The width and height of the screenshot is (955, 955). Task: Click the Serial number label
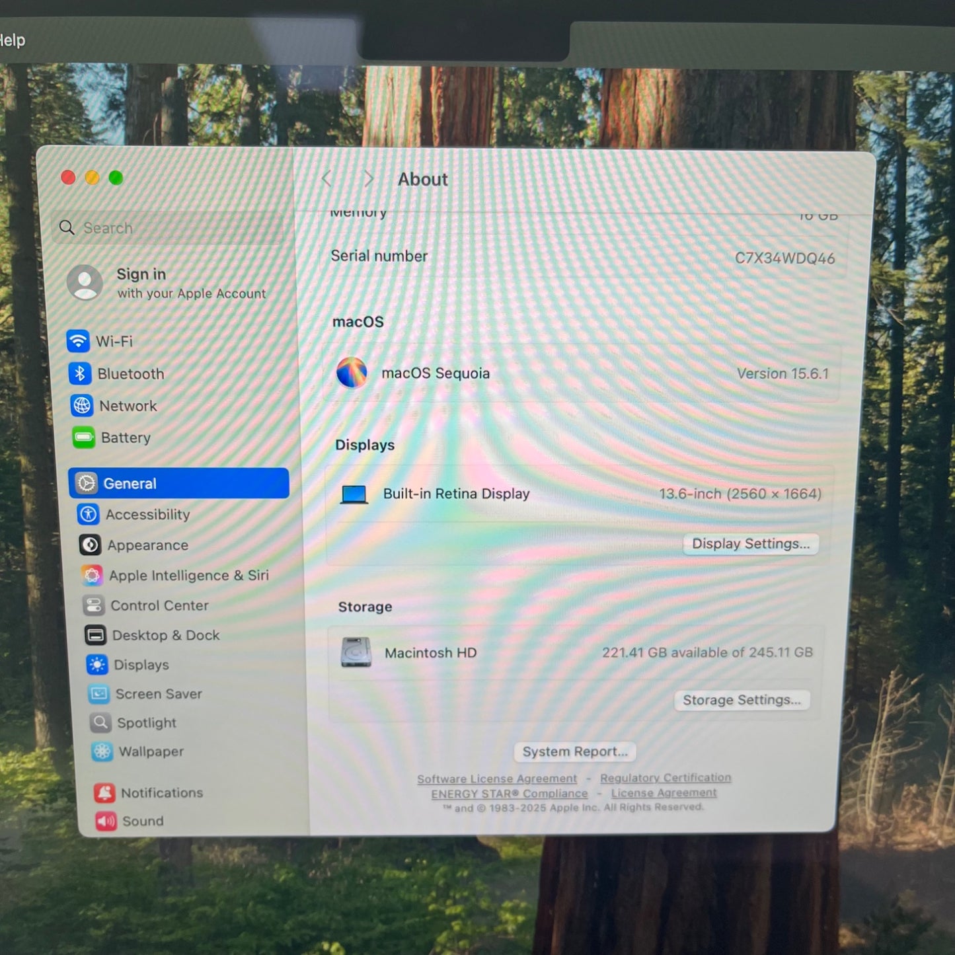point(379,256)
